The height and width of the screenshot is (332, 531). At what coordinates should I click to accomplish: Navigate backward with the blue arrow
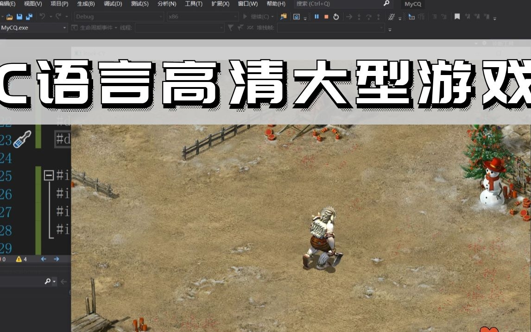pos(44,259)
